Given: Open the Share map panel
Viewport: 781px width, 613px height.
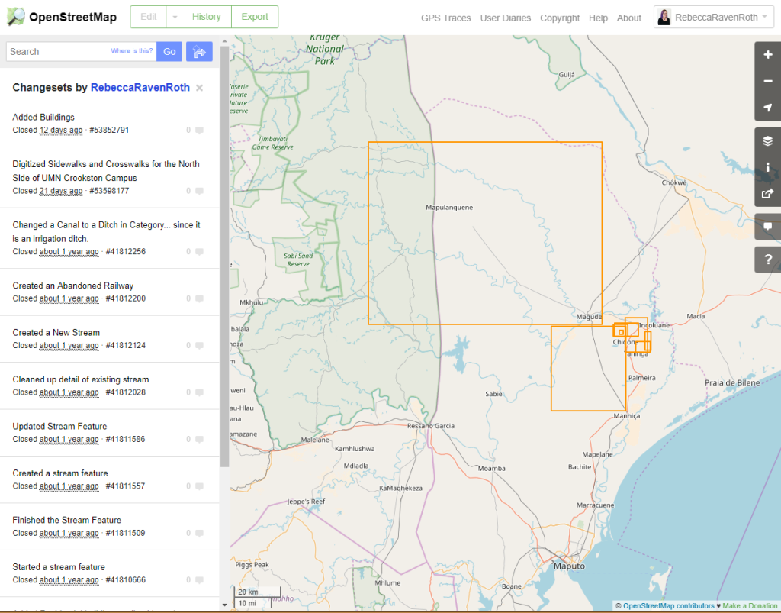Looking at the screenshot, I should pyautogui.click(x=767, y=194).
